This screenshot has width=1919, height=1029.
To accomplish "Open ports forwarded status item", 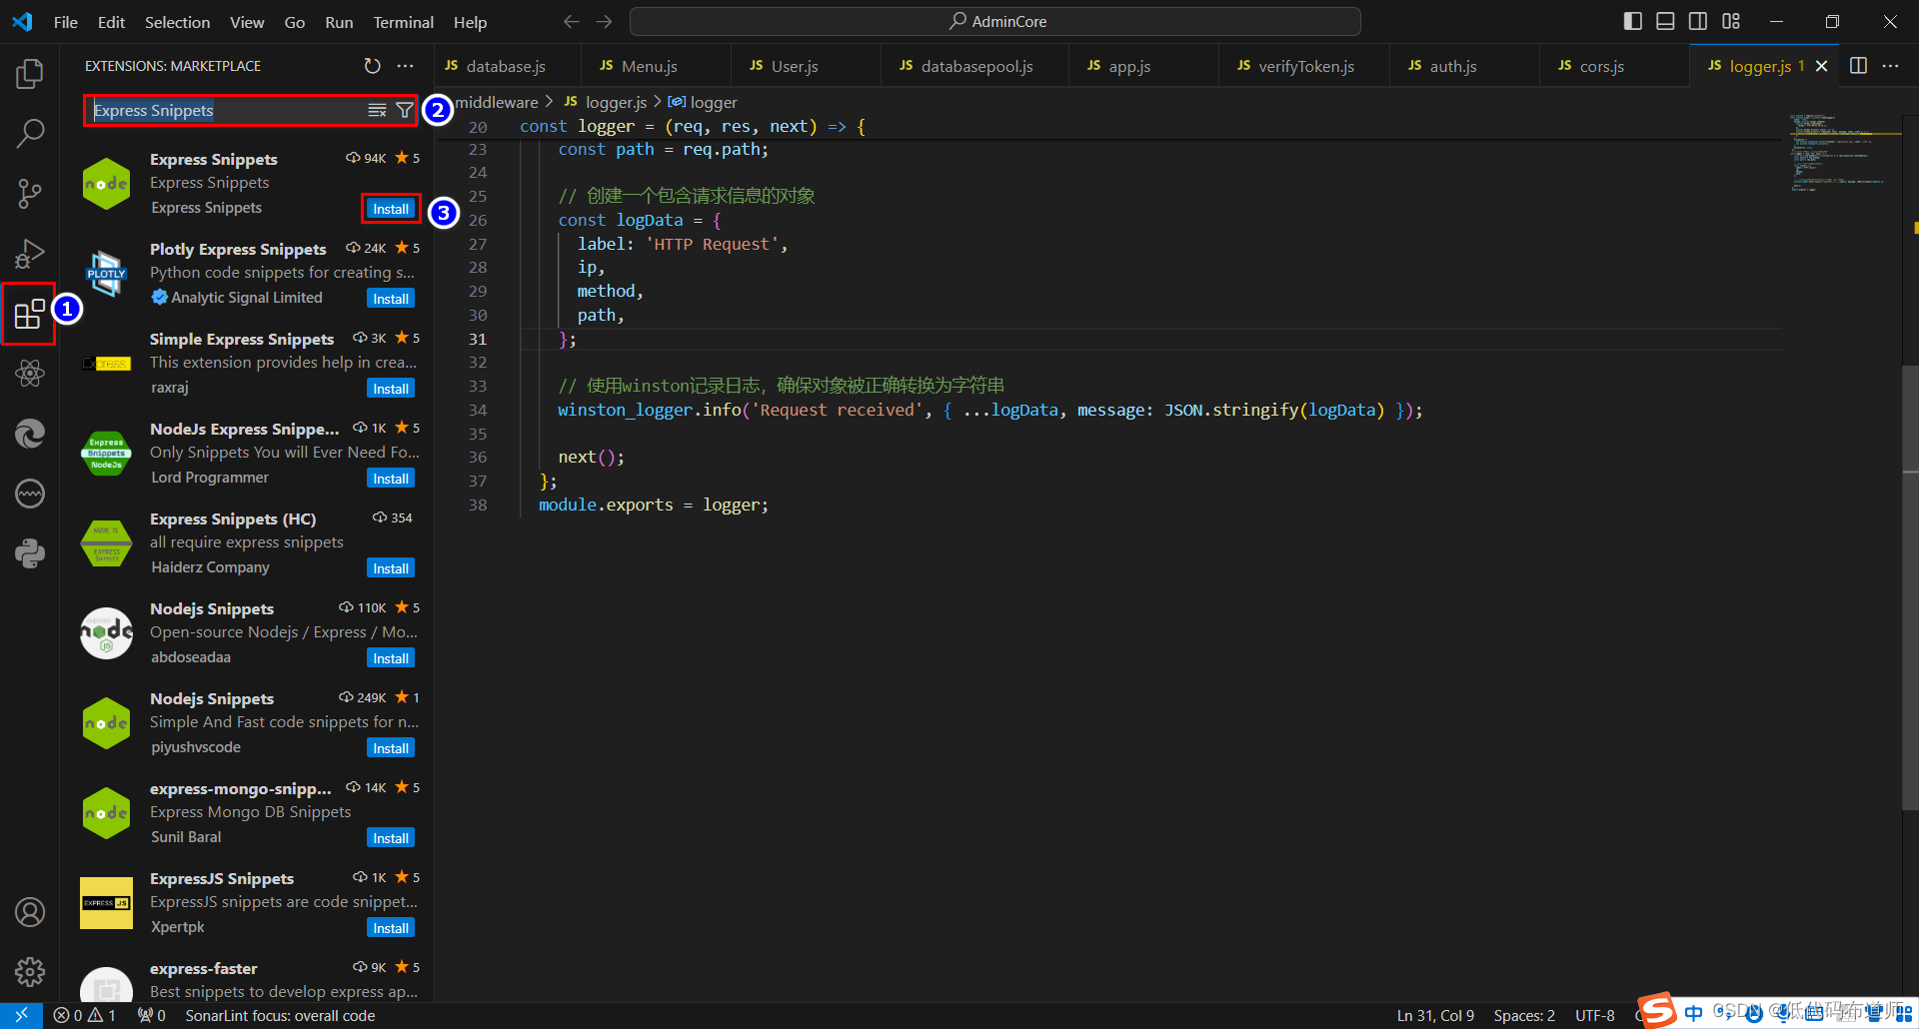I will click(152, 1015).
